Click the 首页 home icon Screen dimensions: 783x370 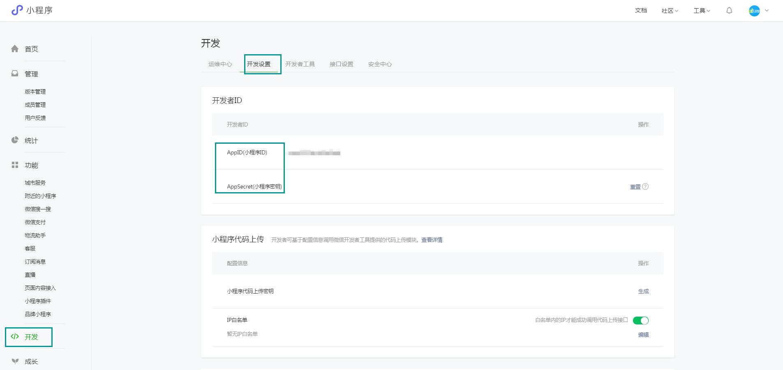(15, 49)
